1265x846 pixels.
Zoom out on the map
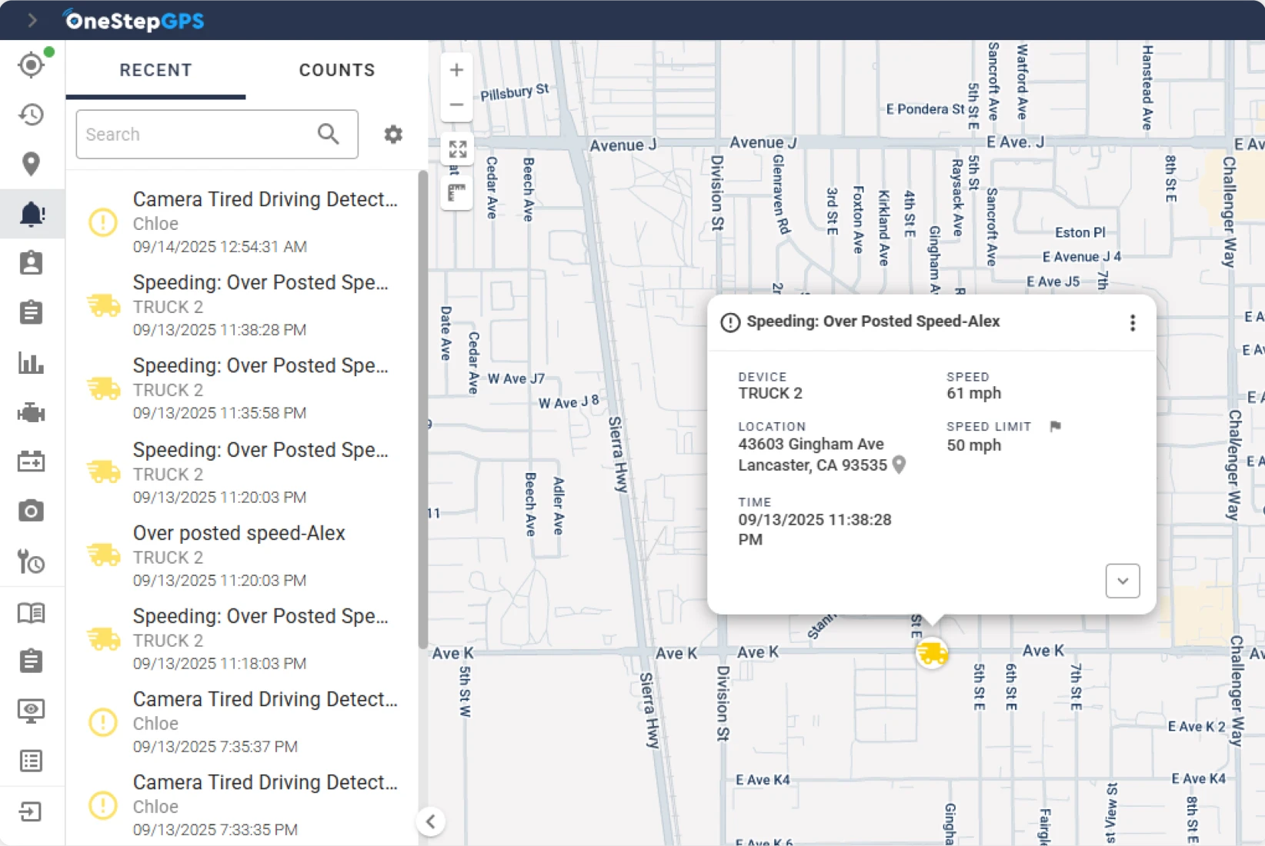456,105
